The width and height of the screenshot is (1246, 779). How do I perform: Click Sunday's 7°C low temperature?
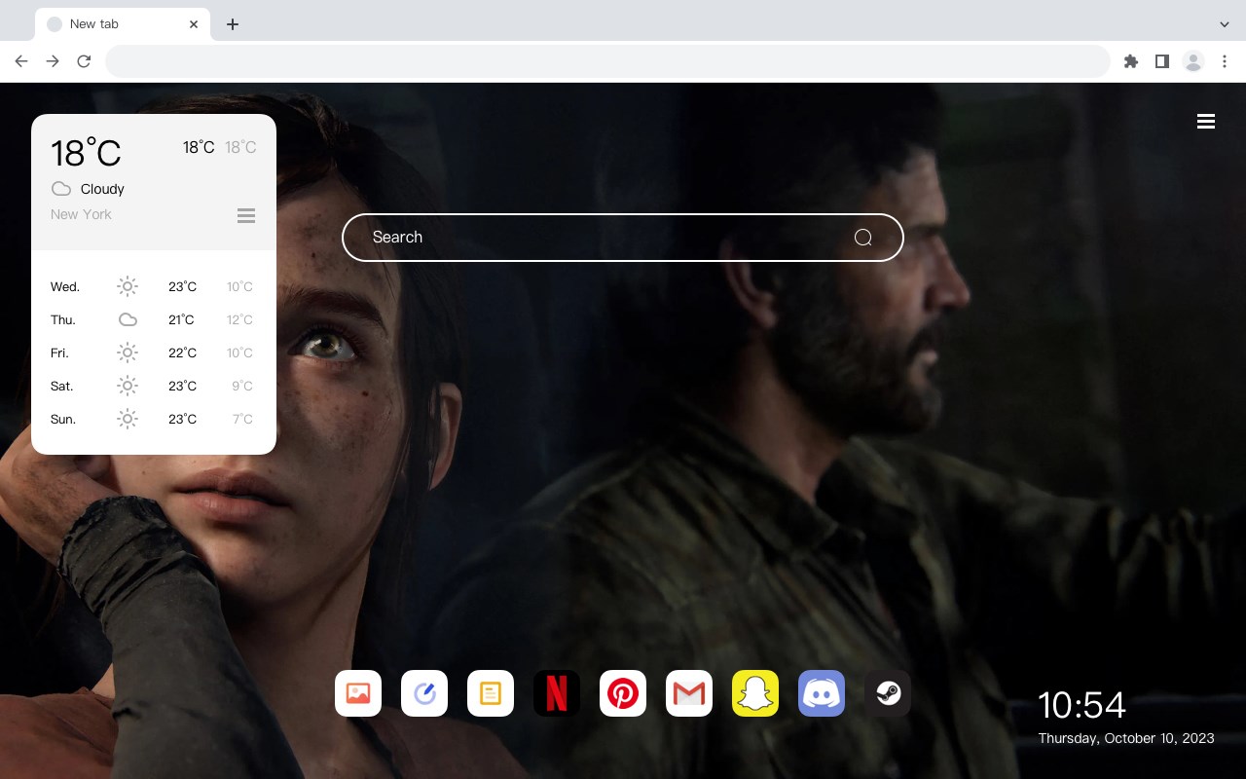[242, 419]
